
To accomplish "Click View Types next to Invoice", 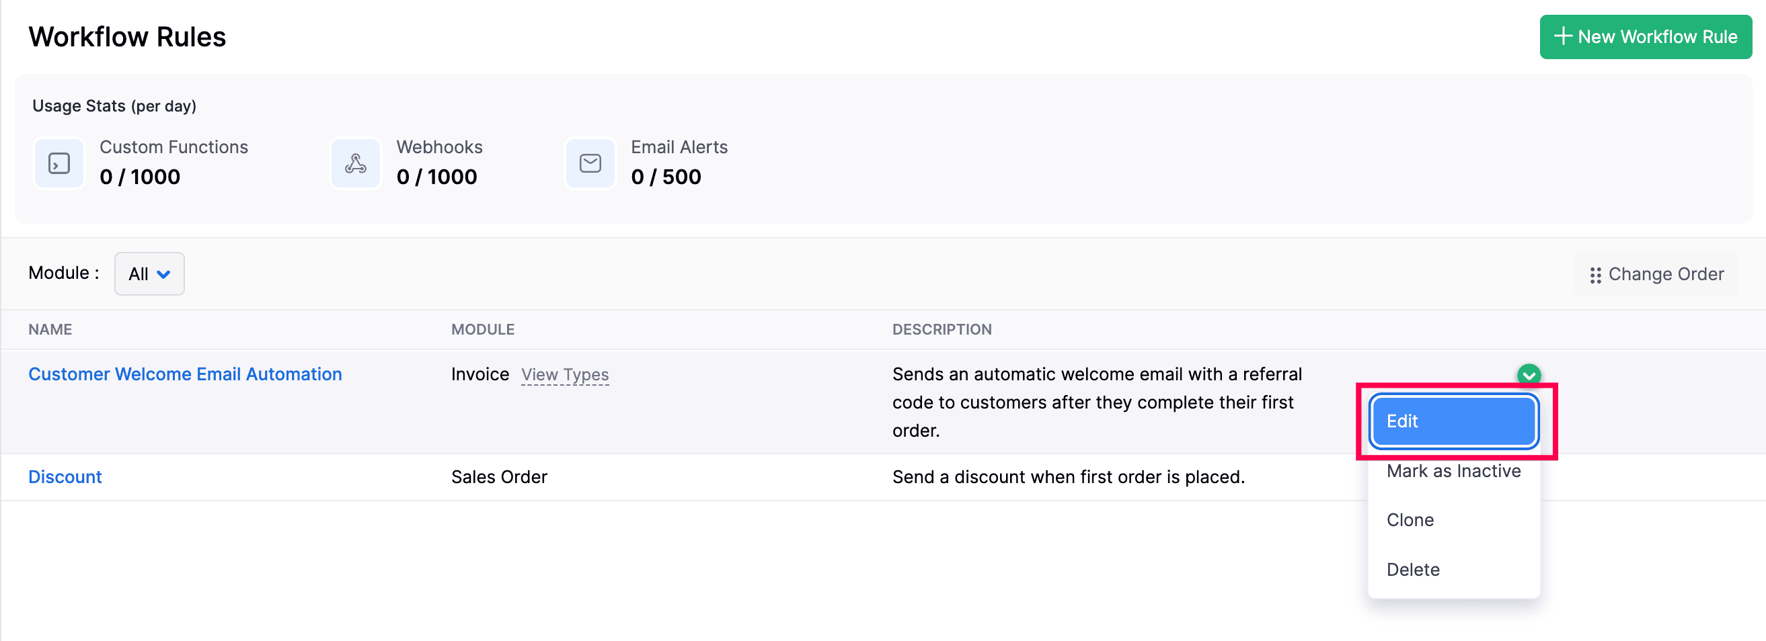I will [x=565, y=376].
